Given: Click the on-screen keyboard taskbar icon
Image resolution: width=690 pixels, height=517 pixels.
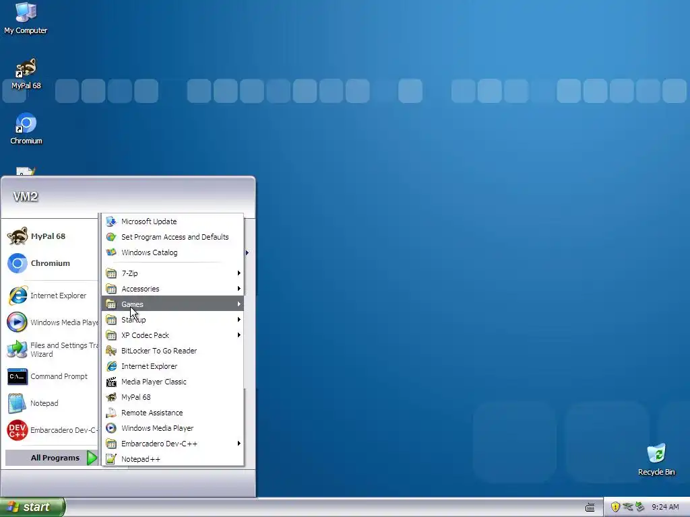Looking at the screenshot, I should pos(590,508).
